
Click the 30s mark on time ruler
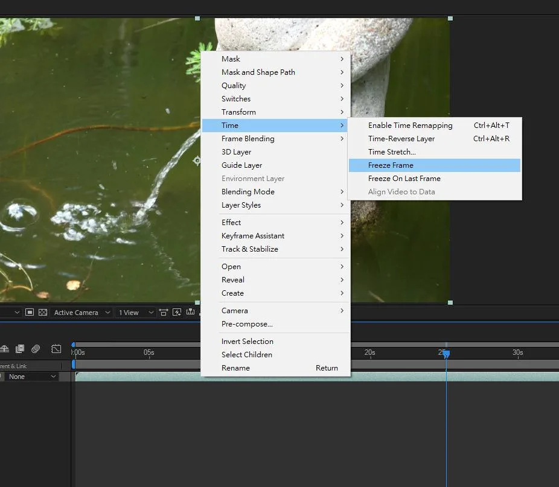point(517,352)
